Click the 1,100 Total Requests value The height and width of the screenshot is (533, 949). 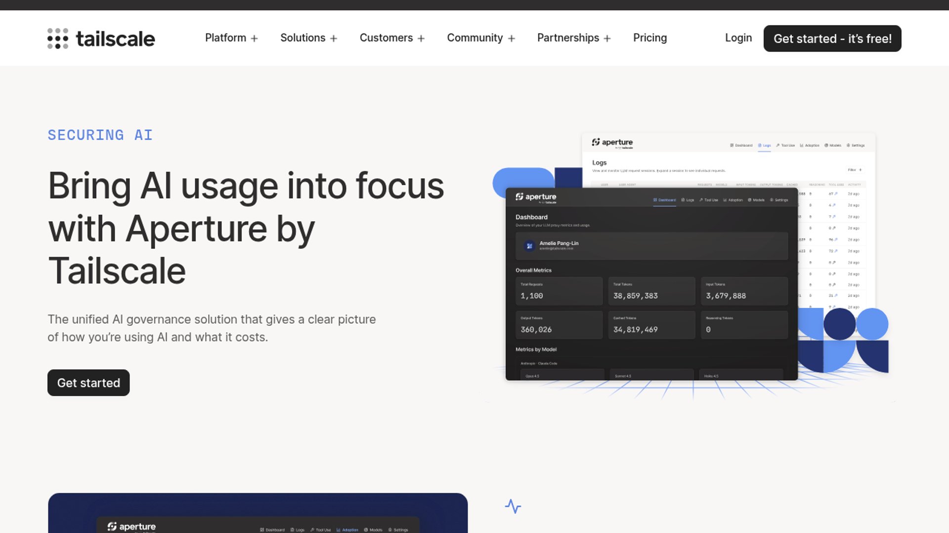[x=531, y=296]
